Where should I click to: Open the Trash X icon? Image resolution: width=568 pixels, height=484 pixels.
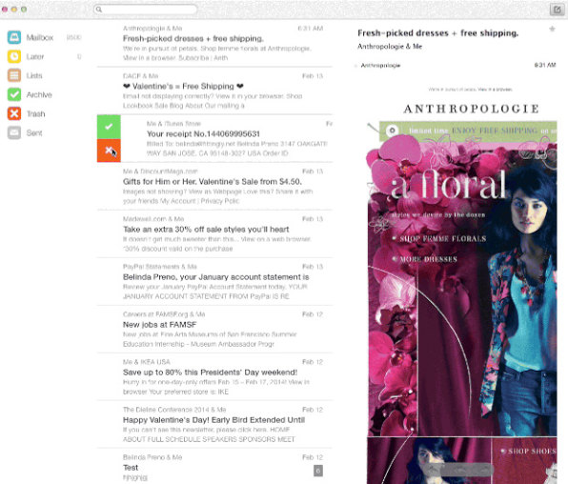(x=14, y=113)
